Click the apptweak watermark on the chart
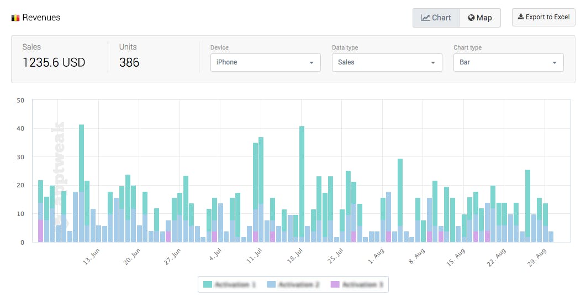This screenshot has height=308, width=586. (x=59, y=165)
